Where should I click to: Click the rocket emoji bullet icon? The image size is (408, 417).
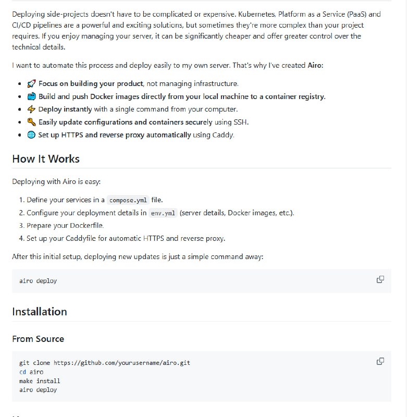coord(32,83)
